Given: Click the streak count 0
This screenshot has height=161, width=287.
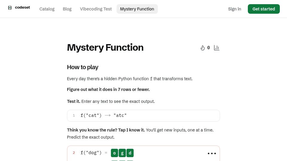Looking at the screenshot, I should (208, 48).
